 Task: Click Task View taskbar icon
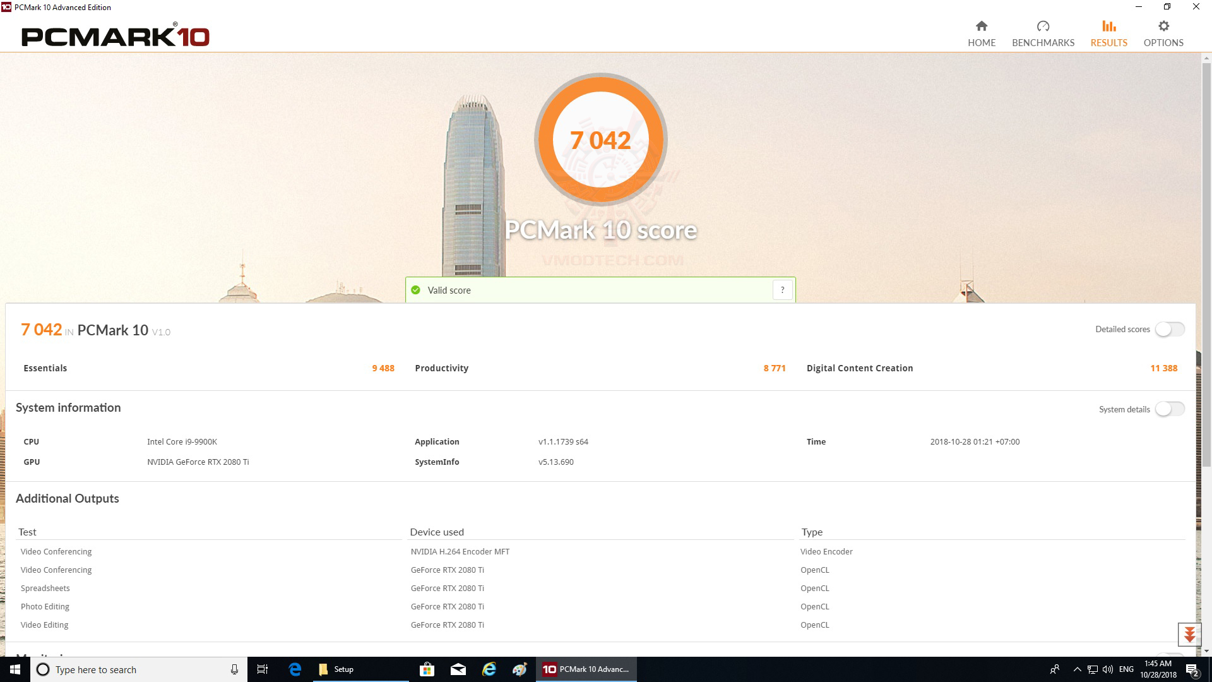(263, 669)
